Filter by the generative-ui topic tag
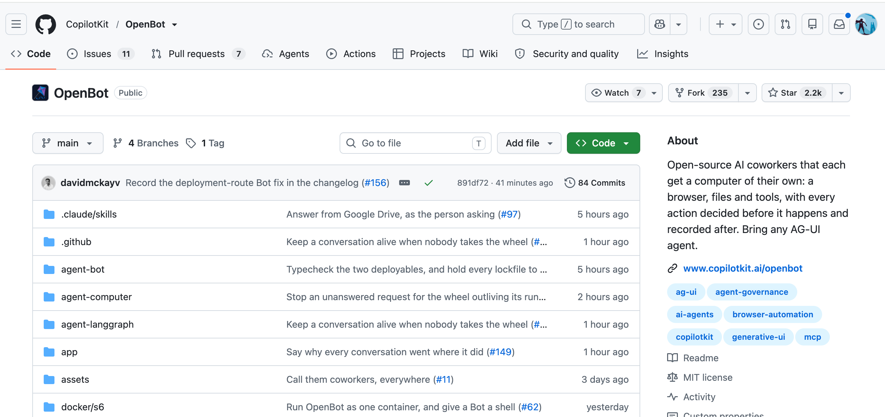This screenshot has width=885, height=417. click(x=758, y=337)
